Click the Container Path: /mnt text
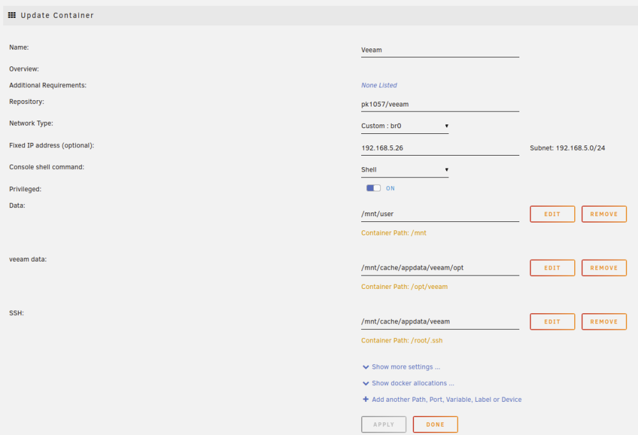 394,233
